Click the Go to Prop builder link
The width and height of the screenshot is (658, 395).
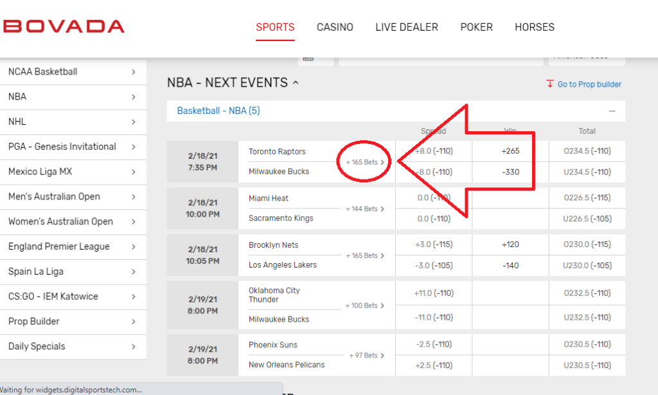[x=589, y=84]
